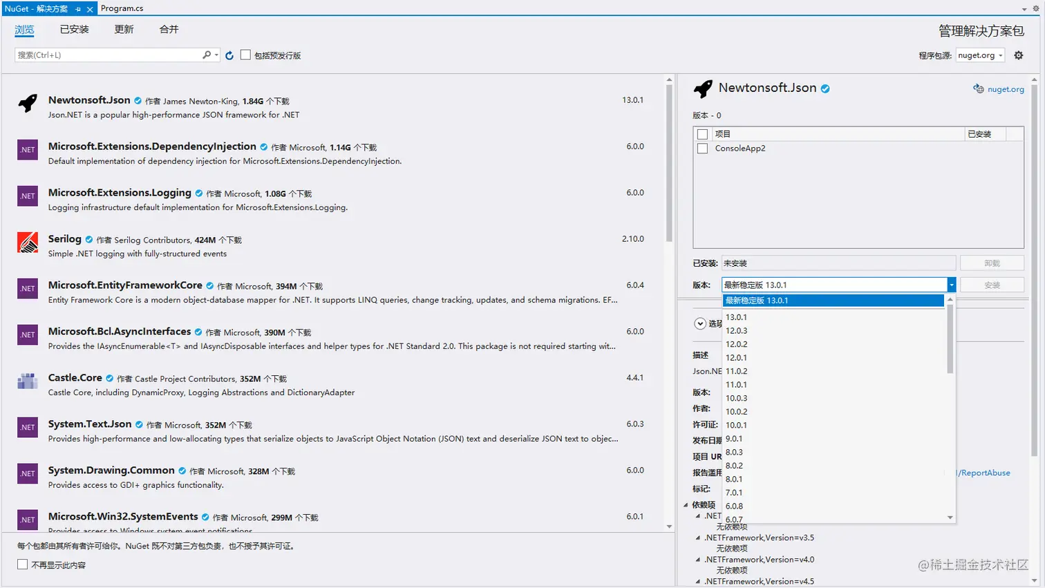1045x588 pixels.
Task: Switch to the Updates tab
Action: pos(124,30)
